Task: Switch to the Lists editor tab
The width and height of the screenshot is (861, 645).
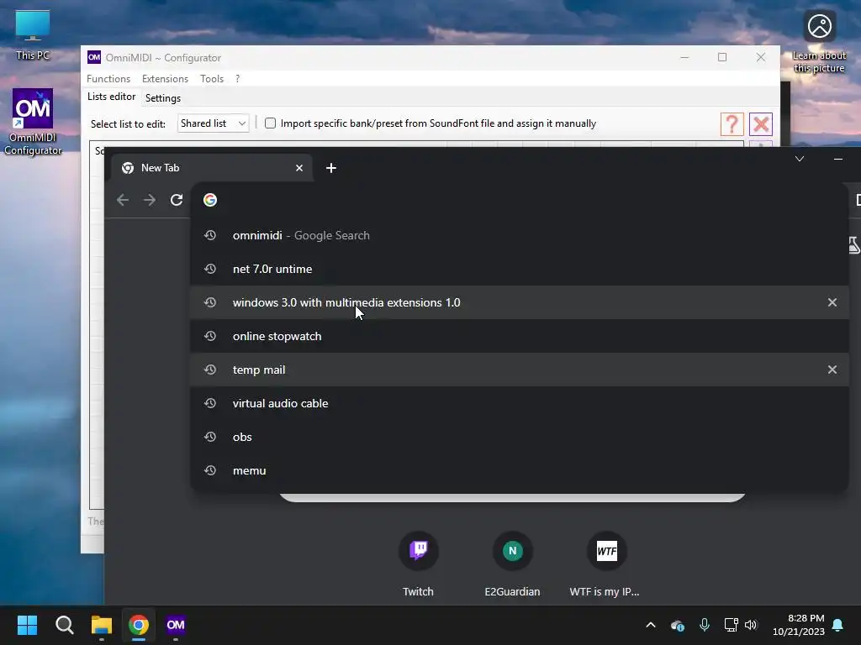Action: pos(112,97)
